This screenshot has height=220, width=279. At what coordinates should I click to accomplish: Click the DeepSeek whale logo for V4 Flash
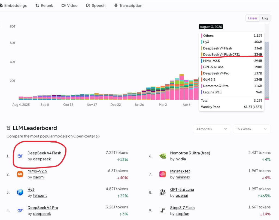click(20, 156)
